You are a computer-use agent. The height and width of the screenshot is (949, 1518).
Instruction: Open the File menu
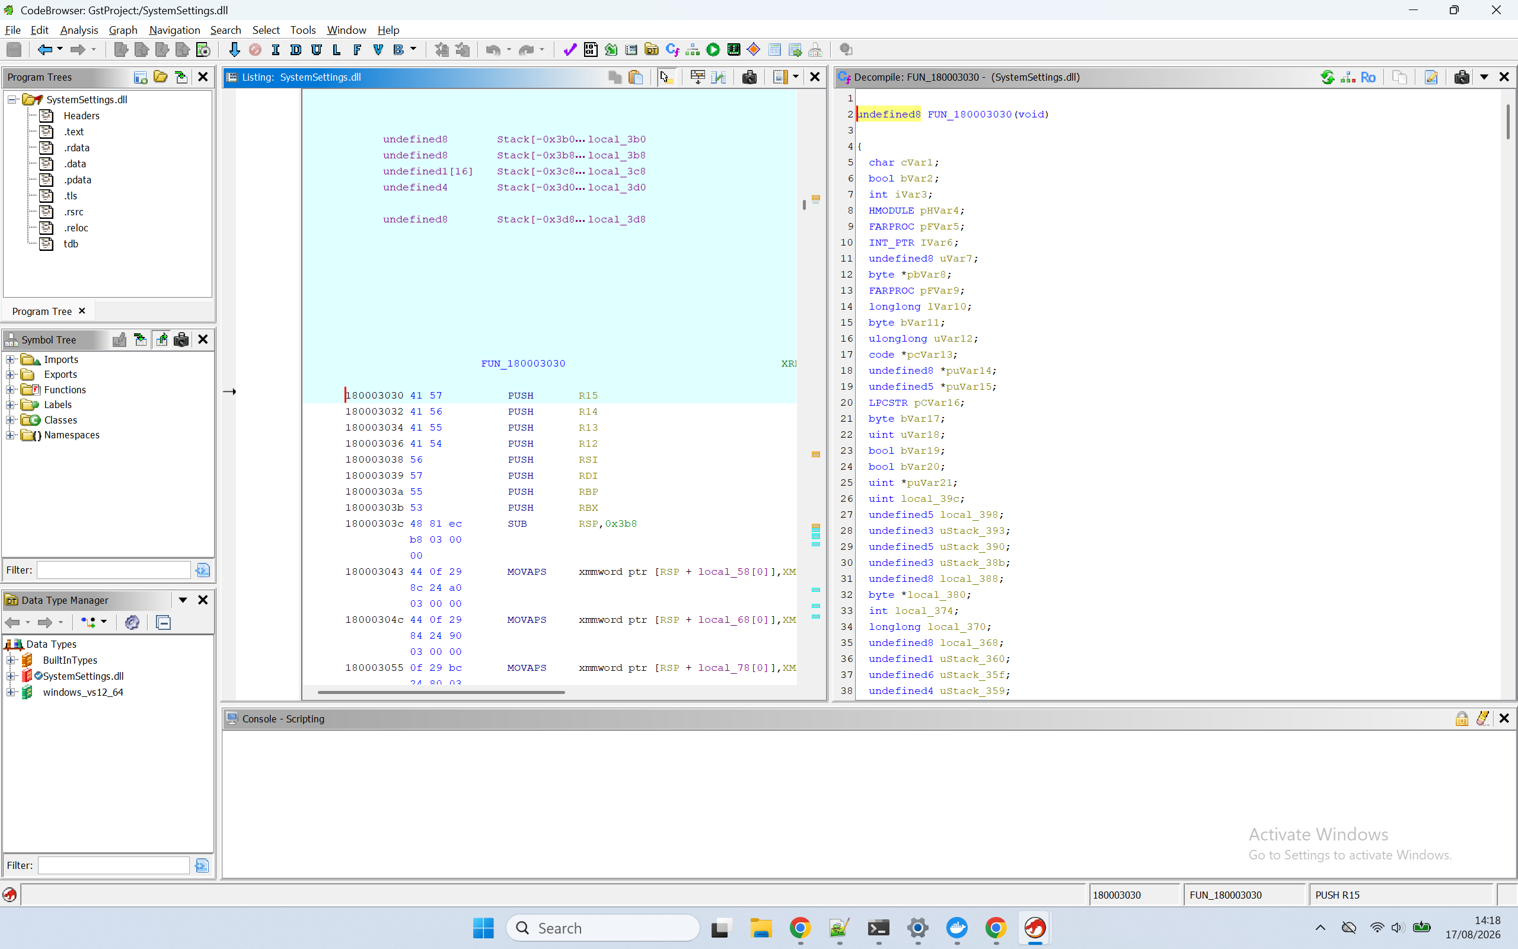tap(12, 30)
